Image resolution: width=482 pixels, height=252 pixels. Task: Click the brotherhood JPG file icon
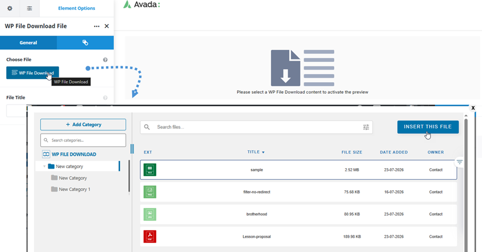(150, 214)
